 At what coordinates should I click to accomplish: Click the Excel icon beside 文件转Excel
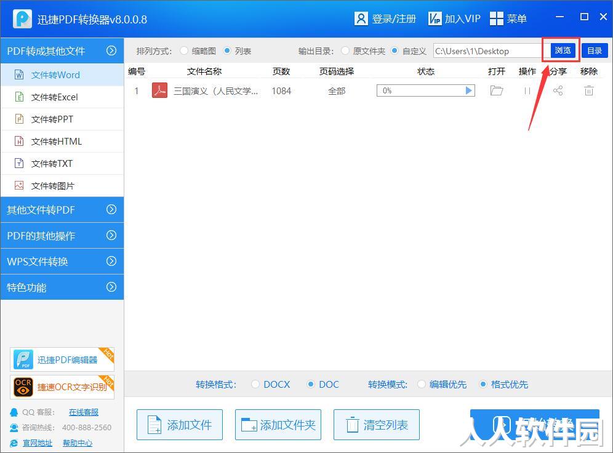[19, 97]
